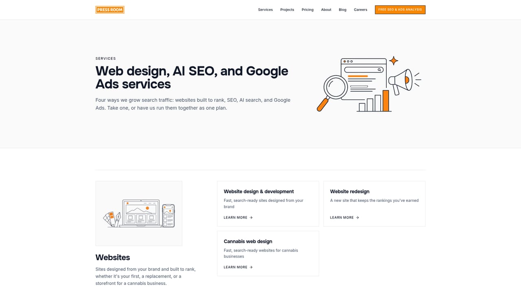Click the text "Fast, search-ready websites for cannabis businesses"

click(x=261, y=254)
